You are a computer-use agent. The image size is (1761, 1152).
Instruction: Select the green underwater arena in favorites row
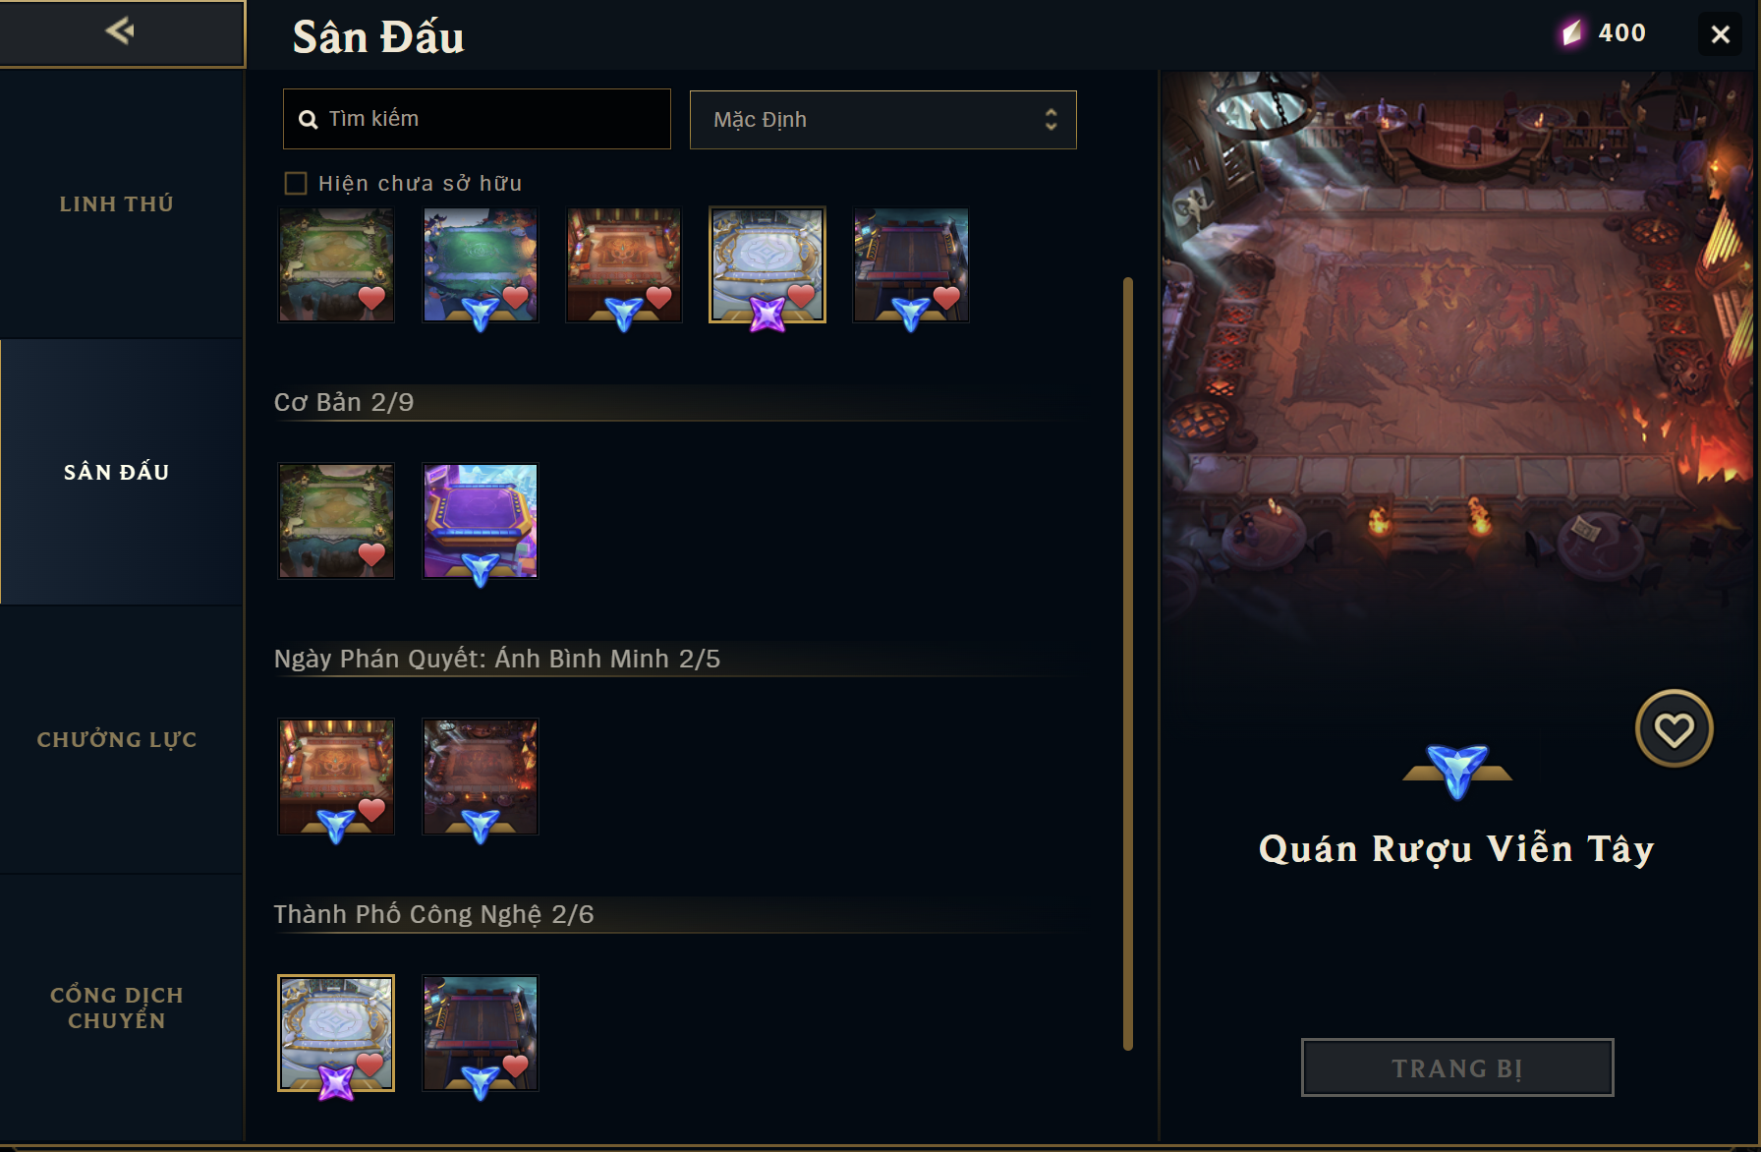(x=481, y=264)
